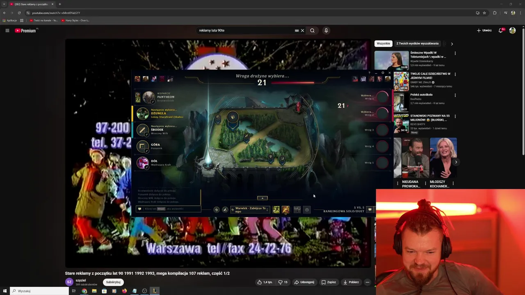Open League client help question mark
Image resolution: width=525 pixels, height=295 pixels.
369,73
